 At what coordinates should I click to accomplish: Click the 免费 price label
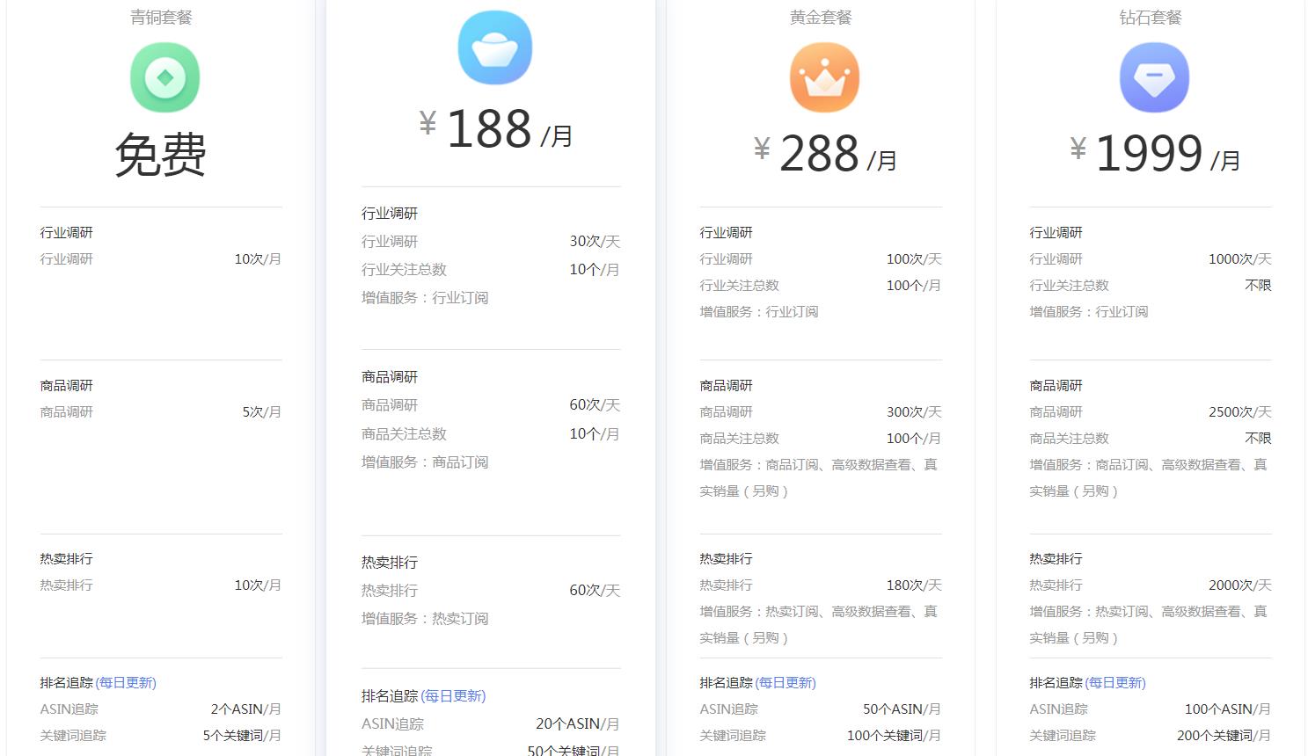(x=161, y=155)
